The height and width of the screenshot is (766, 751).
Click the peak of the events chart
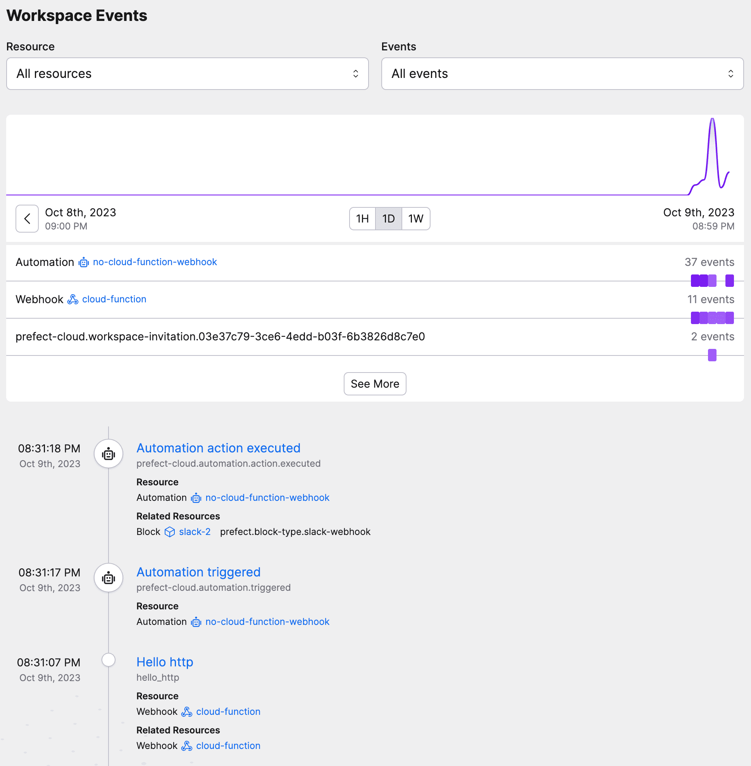(712, 119)
